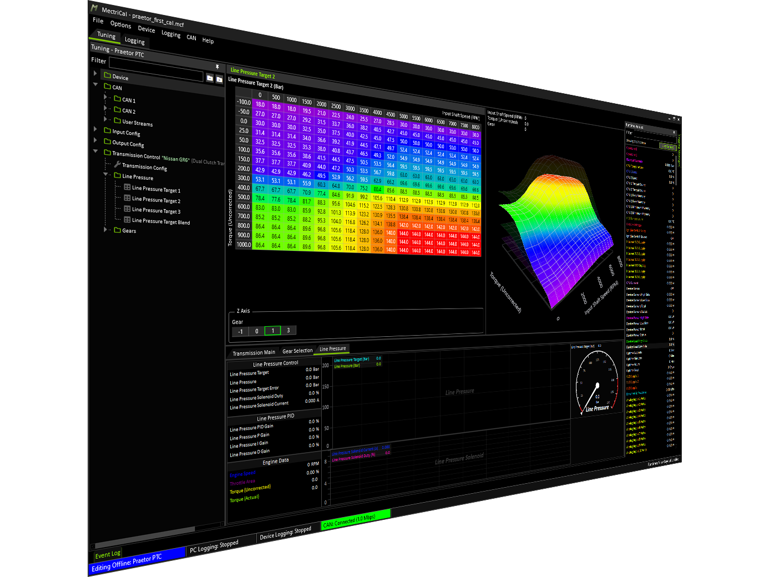Click the MectriCal logo in the title bar
This screenshot has height=577, width=769.
click(94, 8)
